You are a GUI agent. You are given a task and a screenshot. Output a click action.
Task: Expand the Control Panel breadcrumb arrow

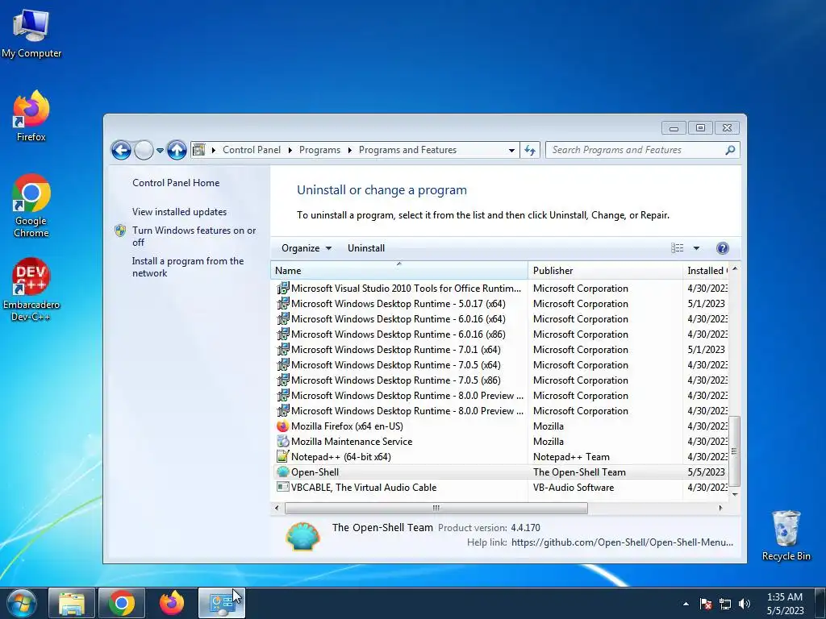pos(290,150)
